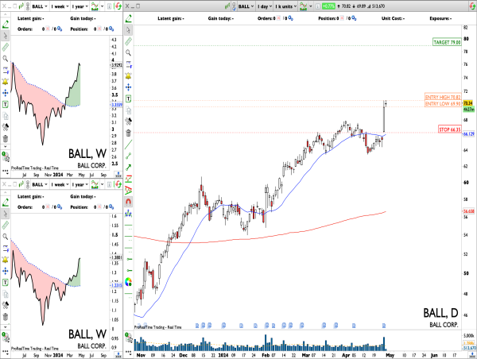The height and width of the screenshot is (359, 477).
Task: Click the copy objects icon in daily chart
Action: pos(128,110)
